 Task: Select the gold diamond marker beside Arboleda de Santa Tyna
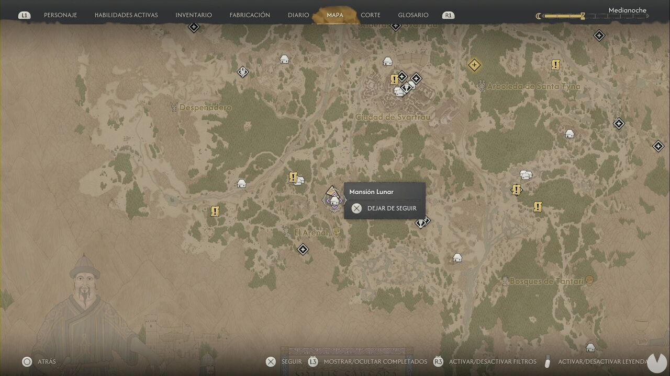point(474,65)
